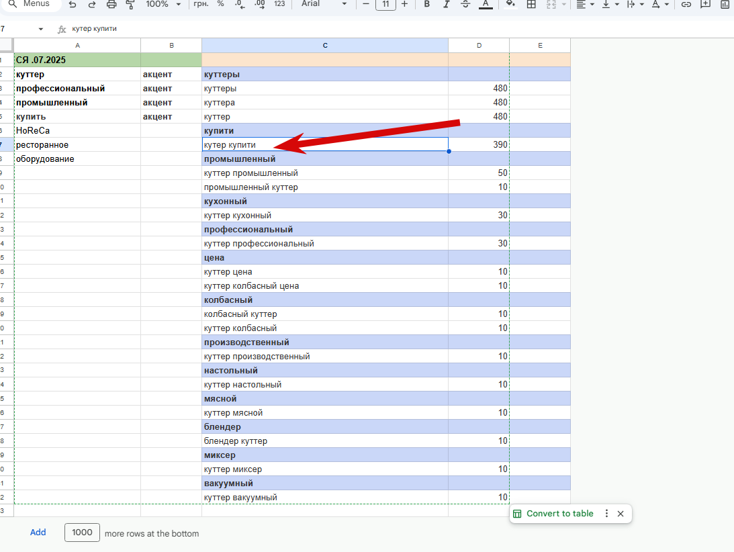Select cell блендер куттер

(x=325, y=441)
